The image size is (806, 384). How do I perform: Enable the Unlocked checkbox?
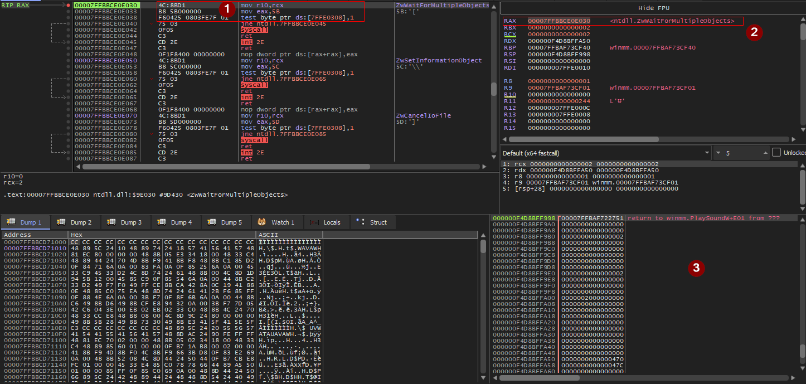[776, 153]
